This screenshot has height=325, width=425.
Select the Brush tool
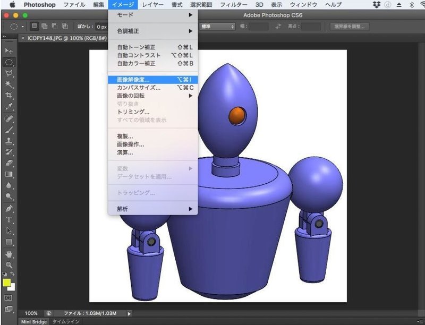(x=8, y=130)
